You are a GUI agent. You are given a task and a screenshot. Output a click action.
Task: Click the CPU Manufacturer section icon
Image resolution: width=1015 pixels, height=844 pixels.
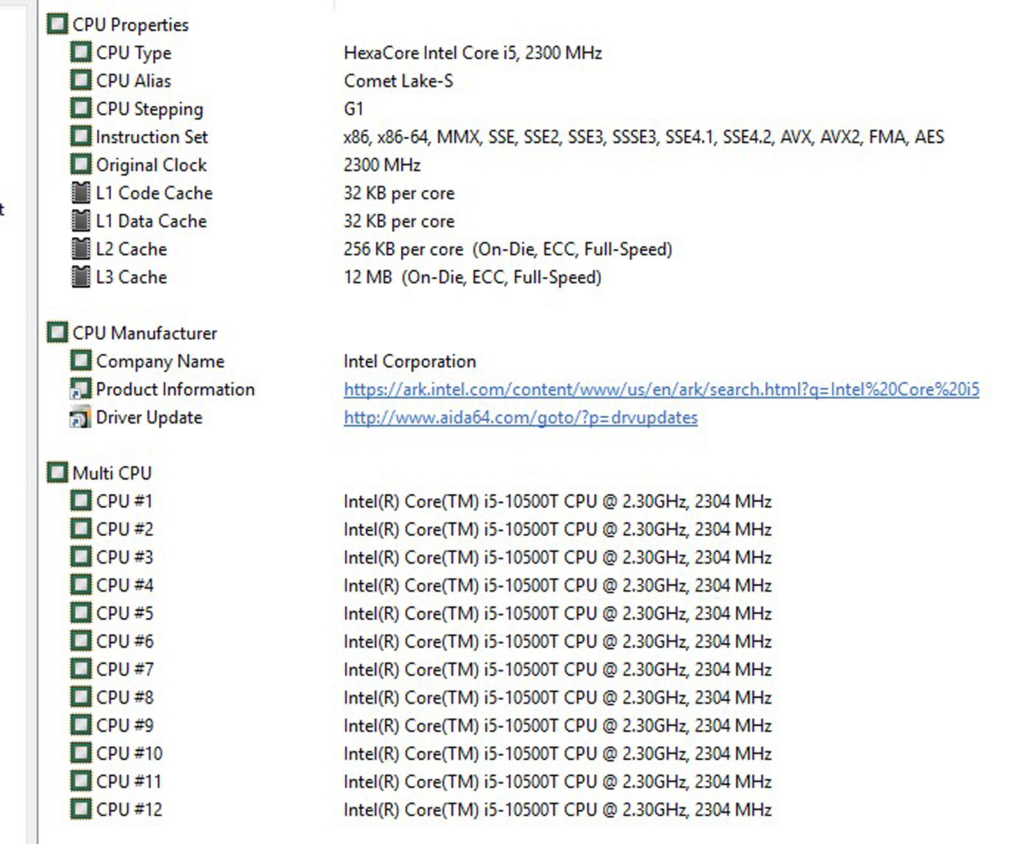point(57,332)
